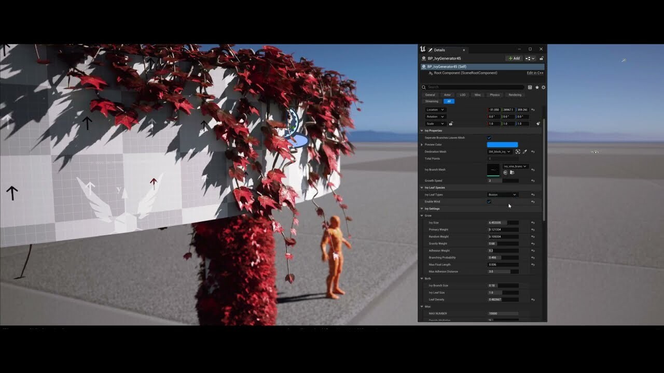Viewport: 664px width, 373px height.
Task: Select the Rendering filter tab
Action: click(514, 95)
